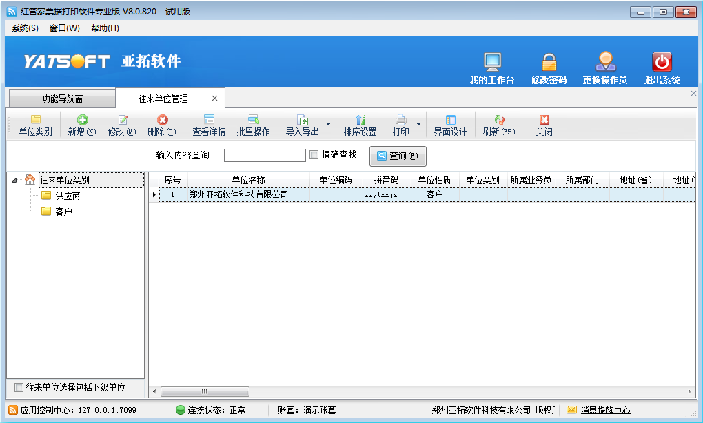Open 修改密码 to change password

[x=549, y=65]
